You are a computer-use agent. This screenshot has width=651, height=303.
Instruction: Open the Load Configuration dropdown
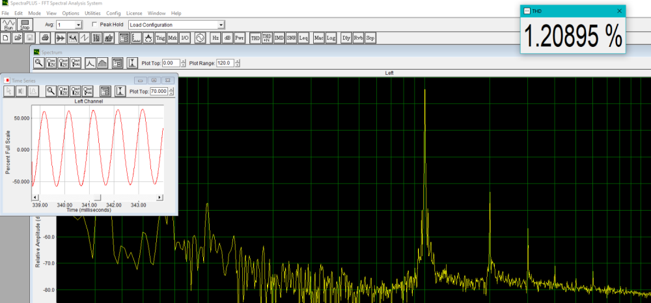click(x=221, y=25)
